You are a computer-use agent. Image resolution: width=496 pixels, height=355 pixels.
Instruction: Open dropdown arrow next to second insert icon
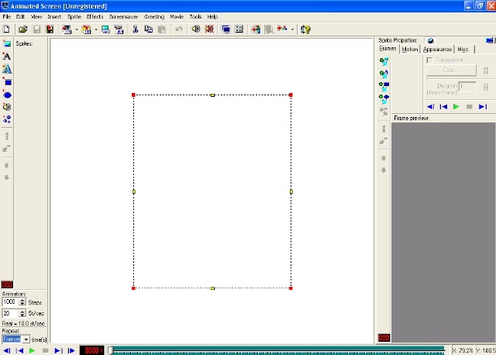[96, 29]
